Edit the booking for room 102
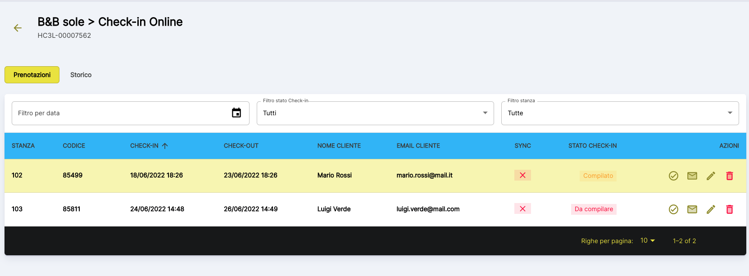The width and height of the screenshot is (749, 276). click(x=711, y=176)
